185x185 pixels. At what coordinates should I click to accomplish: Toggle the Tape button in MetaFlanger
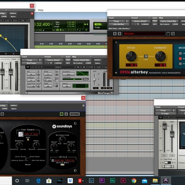click(57, 74)
